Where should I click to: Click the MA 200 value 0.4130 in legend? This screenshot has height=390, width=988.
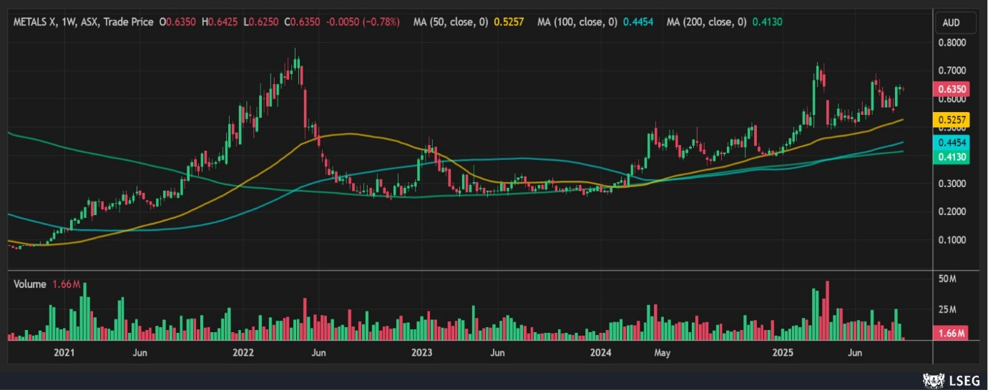[x=768, y=22]
